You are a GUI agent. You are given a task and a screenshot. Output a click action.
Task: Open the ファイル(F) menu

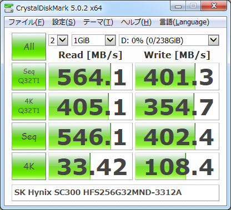tap(26, 22)
